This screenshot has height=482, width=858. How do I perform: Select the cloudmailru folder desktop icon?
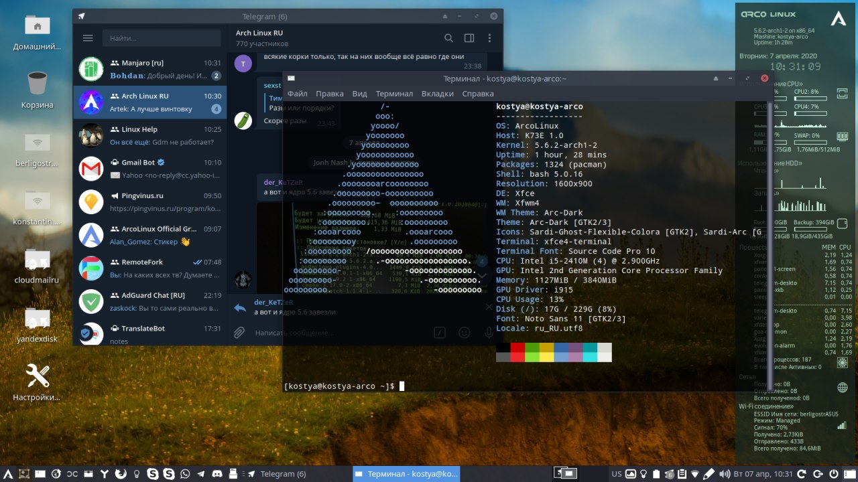[37, 265]
